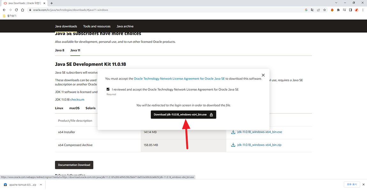Open the jdk-11.0.18_windows-x64_bin.zip link
The image size is (367, 190).
click(x=259, y=145)
